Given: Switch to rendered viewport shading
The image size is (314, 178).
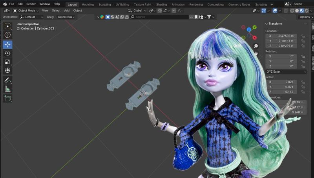Looking at the screenshot, I should [307, 11].
